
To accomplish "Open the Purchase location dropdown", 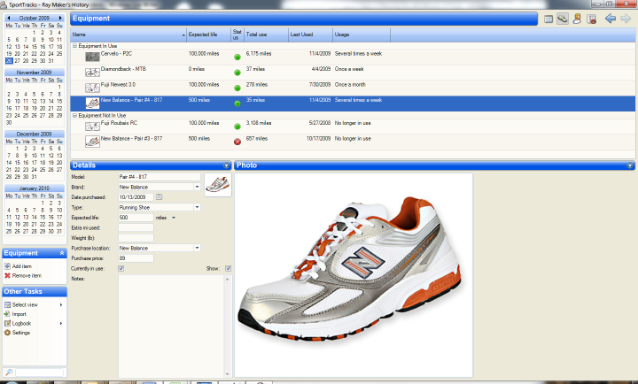I will click(197, 248).
